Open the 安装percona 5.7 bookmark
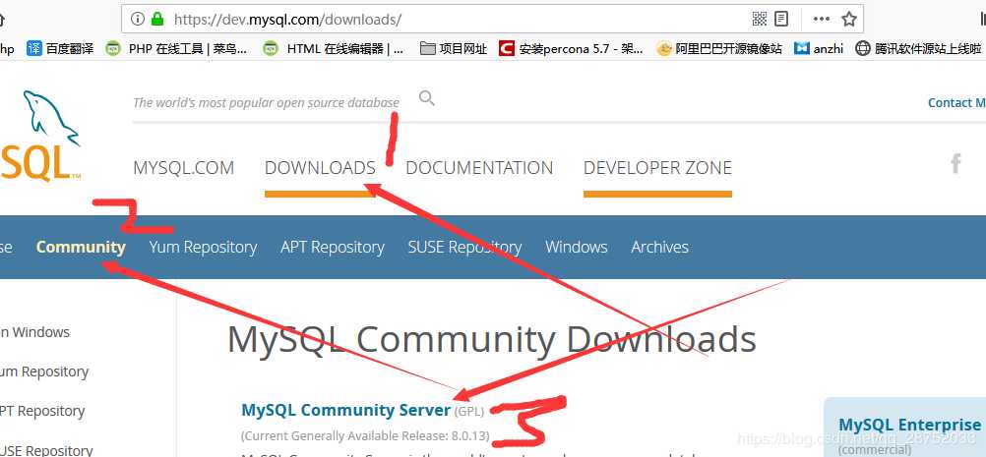This screenshot has width=986, height=457. click(x=571, y=48)
